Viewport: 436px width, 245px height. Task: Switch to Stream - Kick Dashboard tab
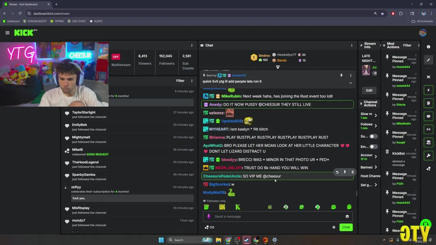point(27,4)
